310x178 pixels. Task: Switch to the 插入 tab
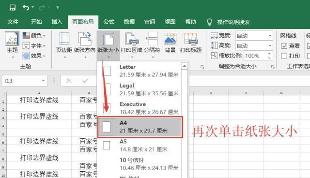coord(57,22)
